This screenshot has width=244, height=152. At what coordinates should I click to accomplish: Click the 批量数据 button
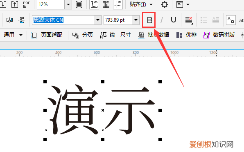154,35
